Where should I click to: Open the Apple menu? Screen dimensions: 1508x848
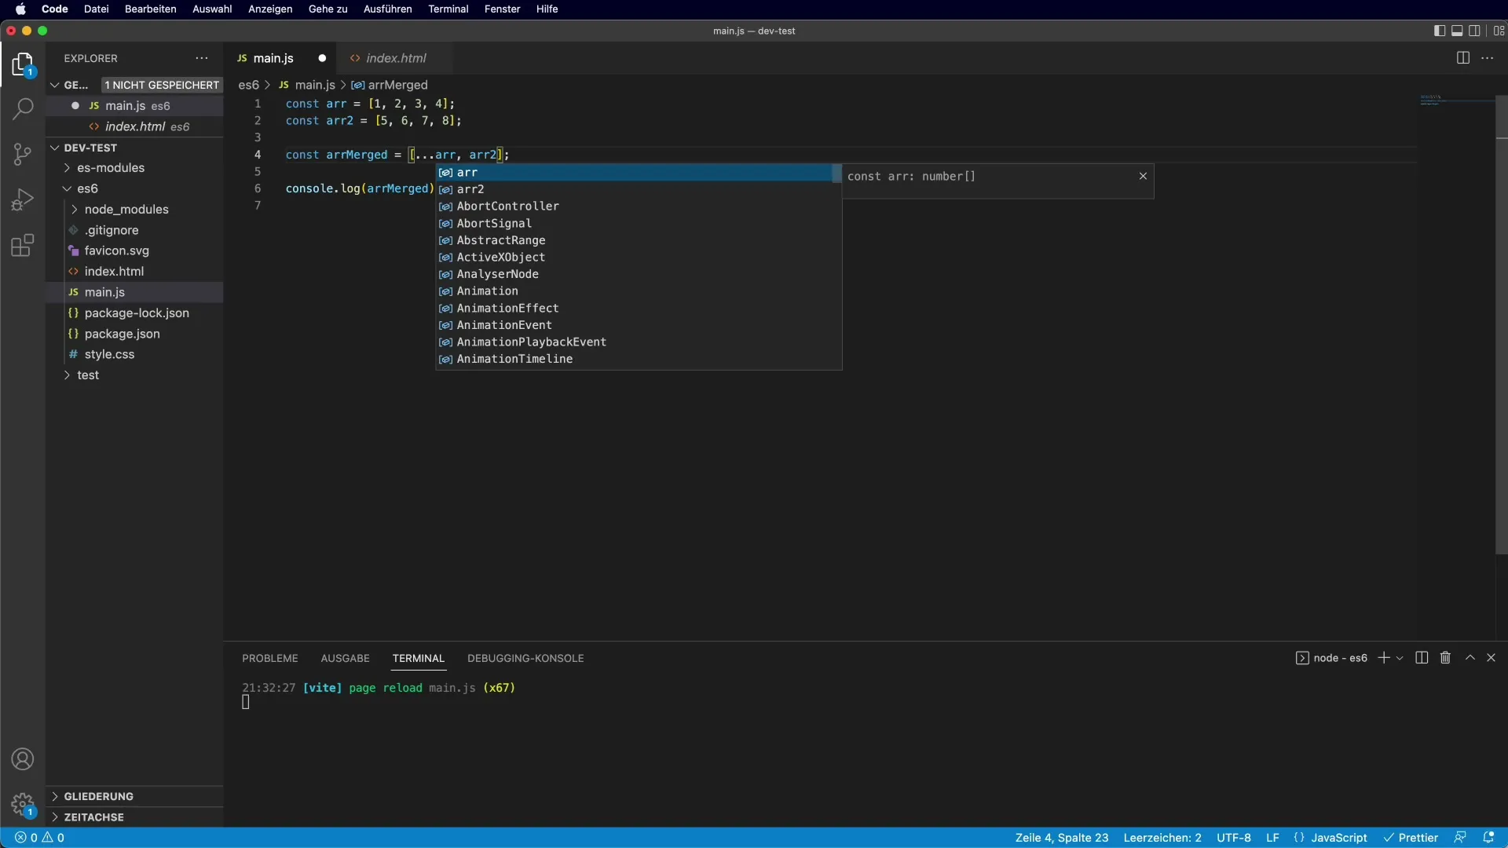20,9
